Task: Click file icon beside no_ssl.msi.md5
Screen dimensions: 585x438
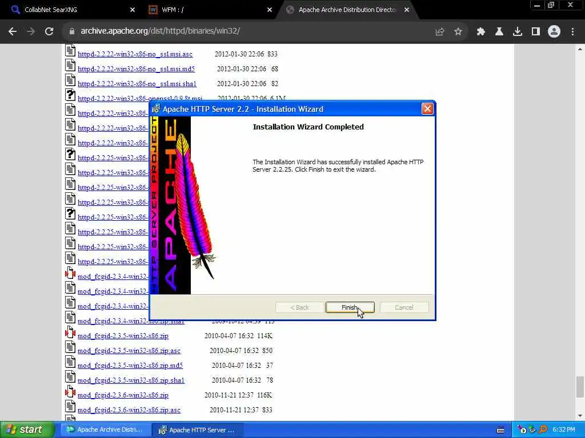Action: (70, 66)
